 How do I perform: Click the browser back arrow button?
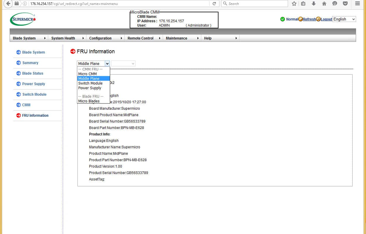tap(8, 4)
